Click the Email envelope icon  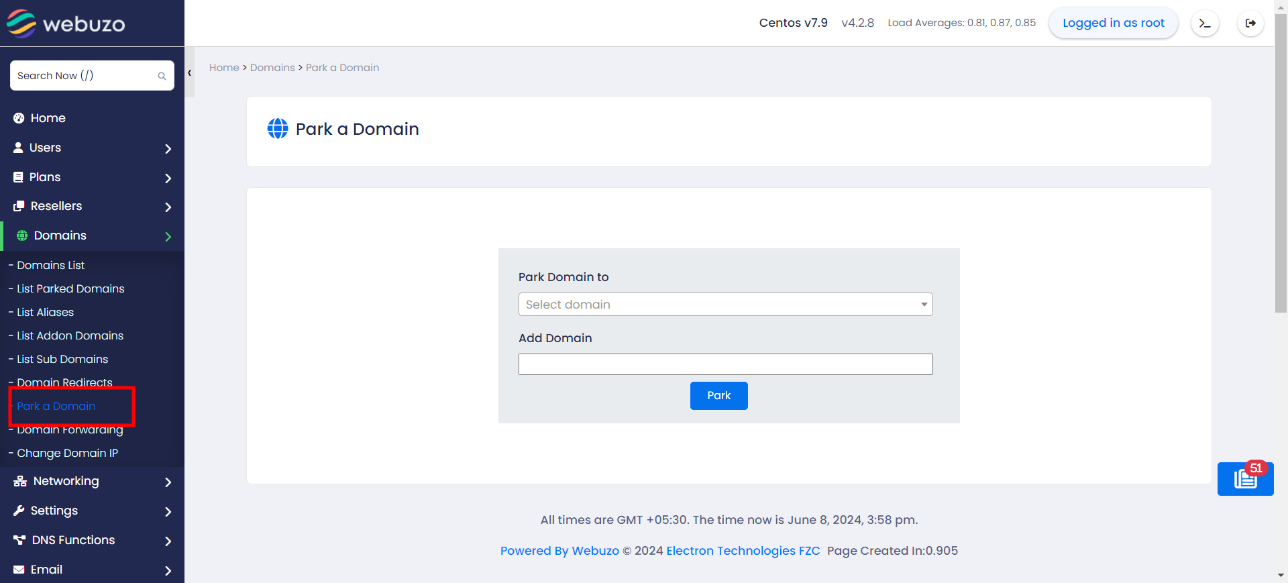click(19, 570)
